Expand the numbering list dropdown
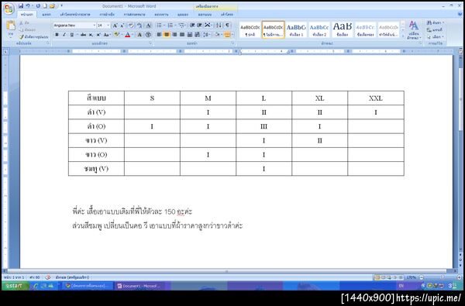 tap(176, 26)
